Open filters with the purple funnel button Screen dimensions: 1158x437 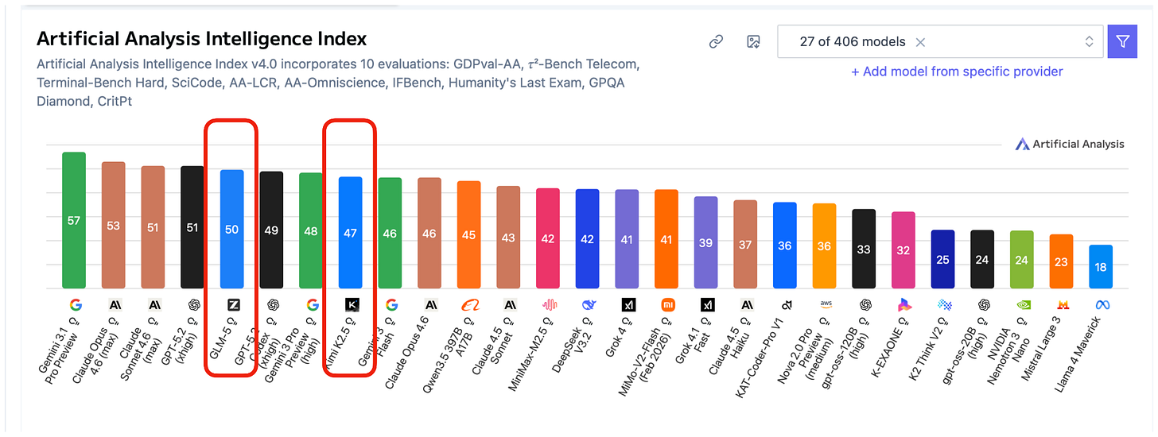pos(1122,42)
